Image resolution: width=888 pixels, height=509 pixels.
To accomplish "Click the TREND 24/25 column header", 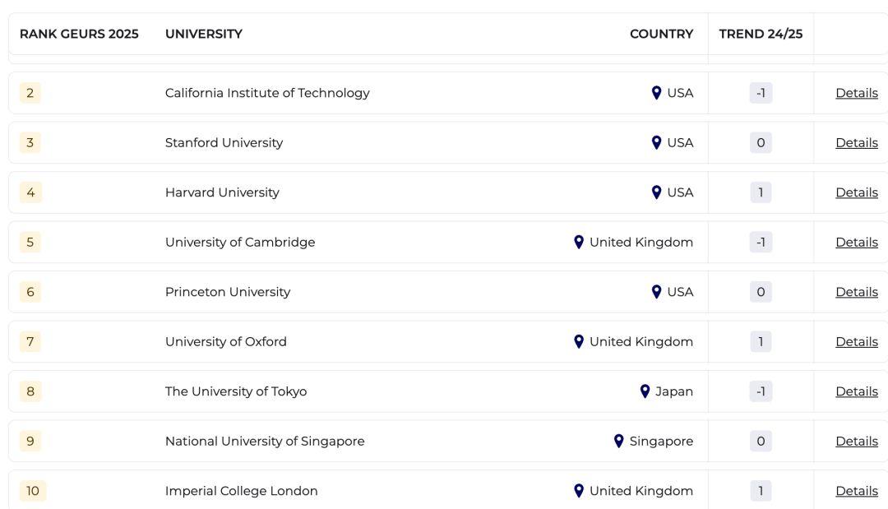I will click(761, 34).
